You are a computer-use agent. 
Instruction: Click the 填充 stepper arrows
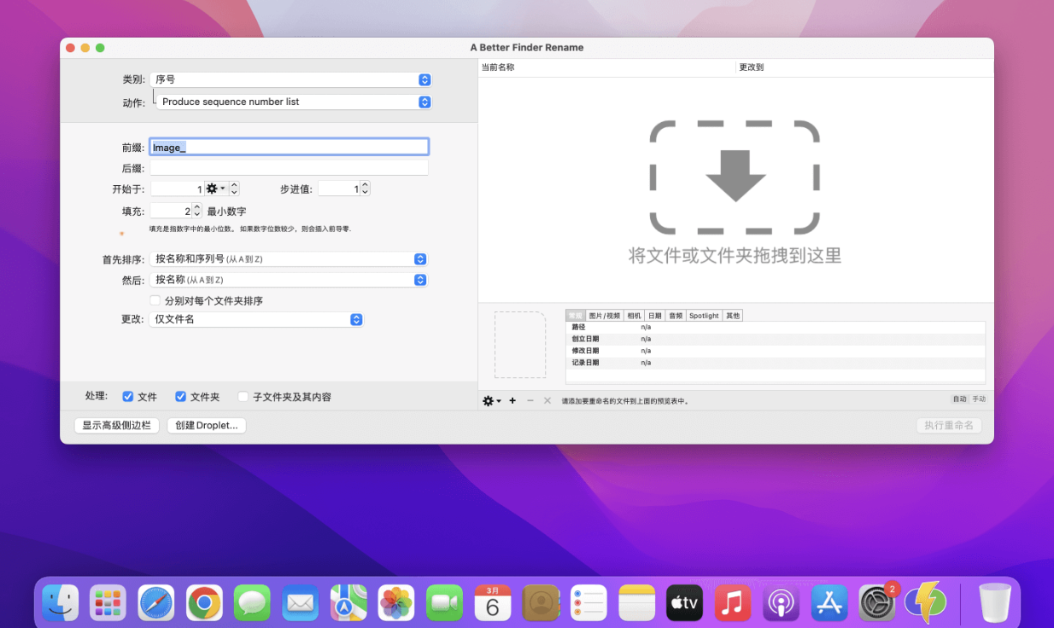point(197,211)
